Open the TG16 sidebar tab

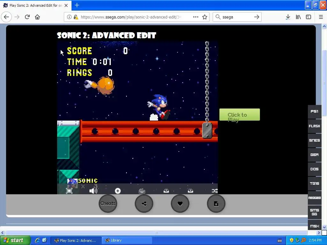[x=315, y=183]
